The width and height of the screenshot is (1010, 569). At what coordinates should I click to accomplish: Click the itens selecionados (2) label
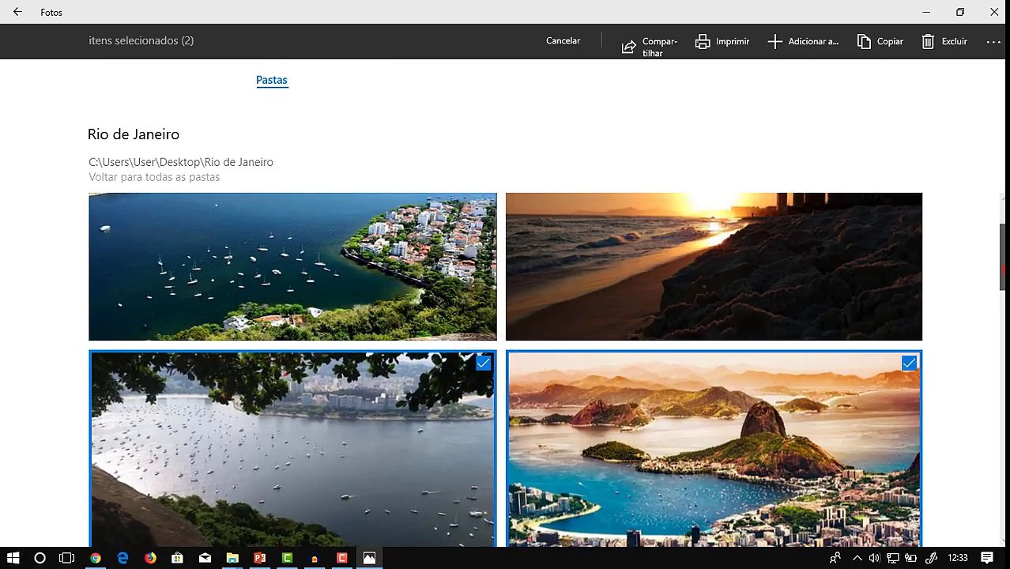pyautogui.click(x=141, y=40)
